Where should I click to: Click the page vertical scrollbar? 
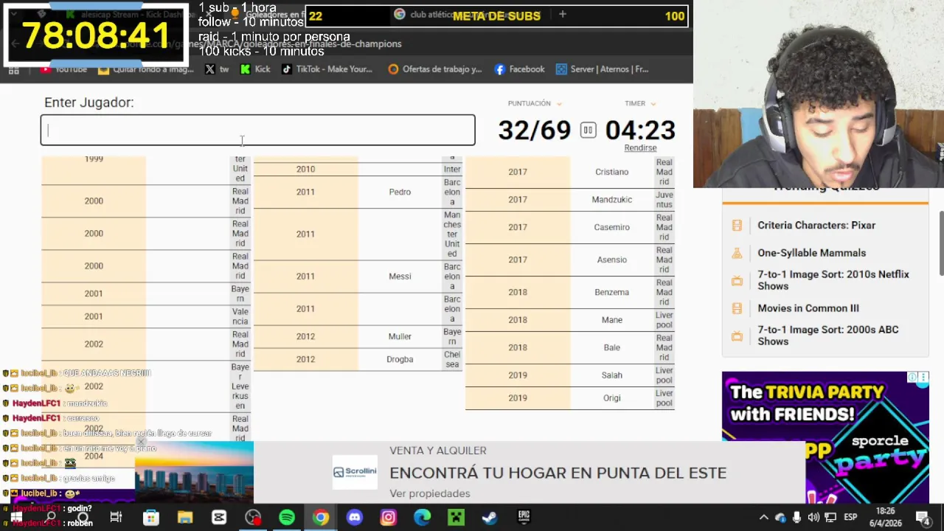(x=940, y=243)
